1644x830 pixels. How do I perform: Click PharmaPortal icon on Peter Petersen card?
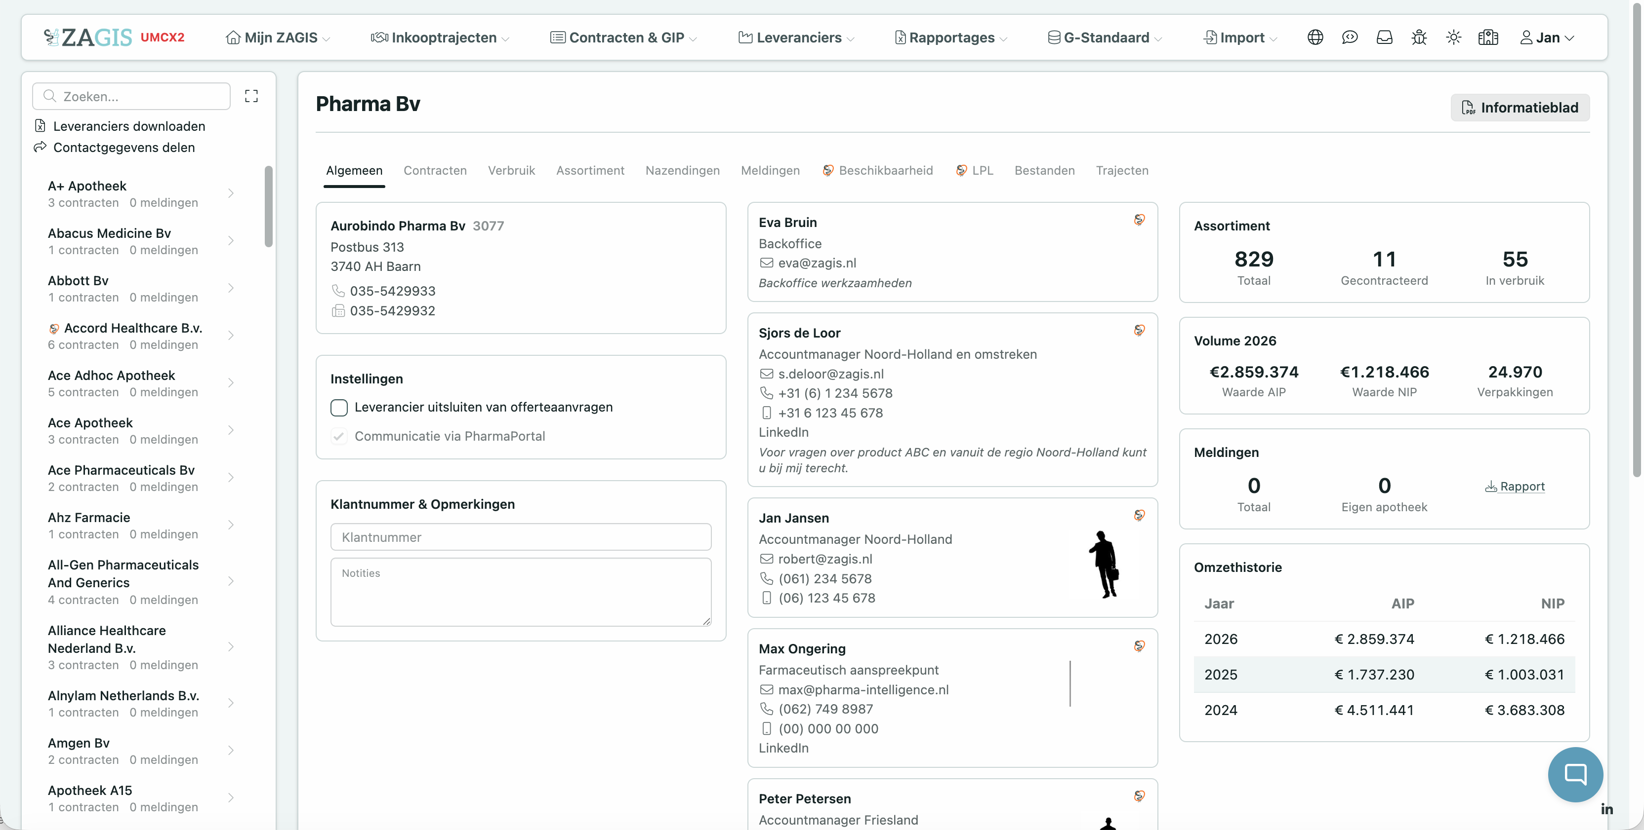1139,796
